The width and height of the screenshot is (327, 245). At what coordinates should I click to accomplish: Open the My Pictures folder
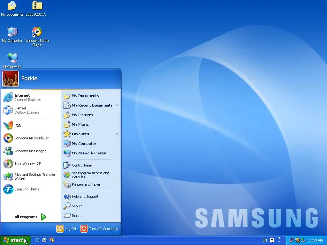(x=91, y=115)
